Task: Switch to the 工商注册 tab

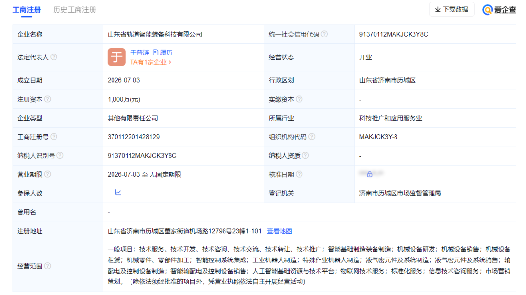Action: click(26, 10)
